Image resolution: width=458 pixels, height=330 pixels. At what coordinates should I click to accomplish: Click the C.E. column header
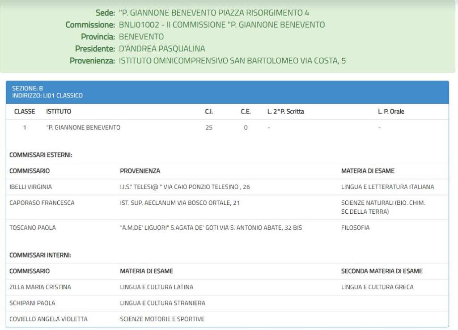click(x=246, y=111)
